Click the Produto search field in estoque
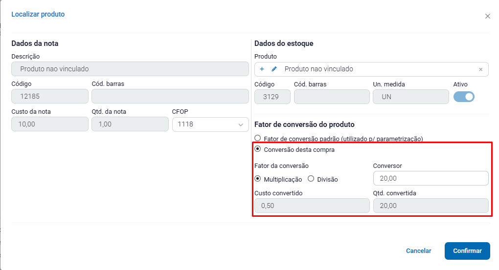The height and width of the screenshot is (270, 499). pos(377,69)
